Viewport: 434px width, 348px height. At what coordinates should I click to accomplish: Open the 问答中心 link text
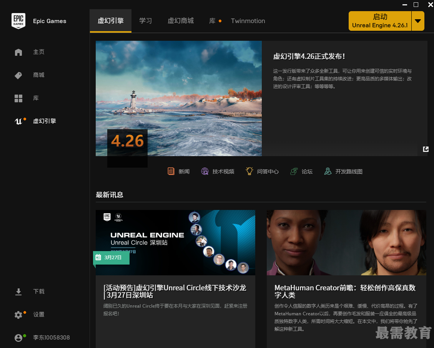point(268,172)
